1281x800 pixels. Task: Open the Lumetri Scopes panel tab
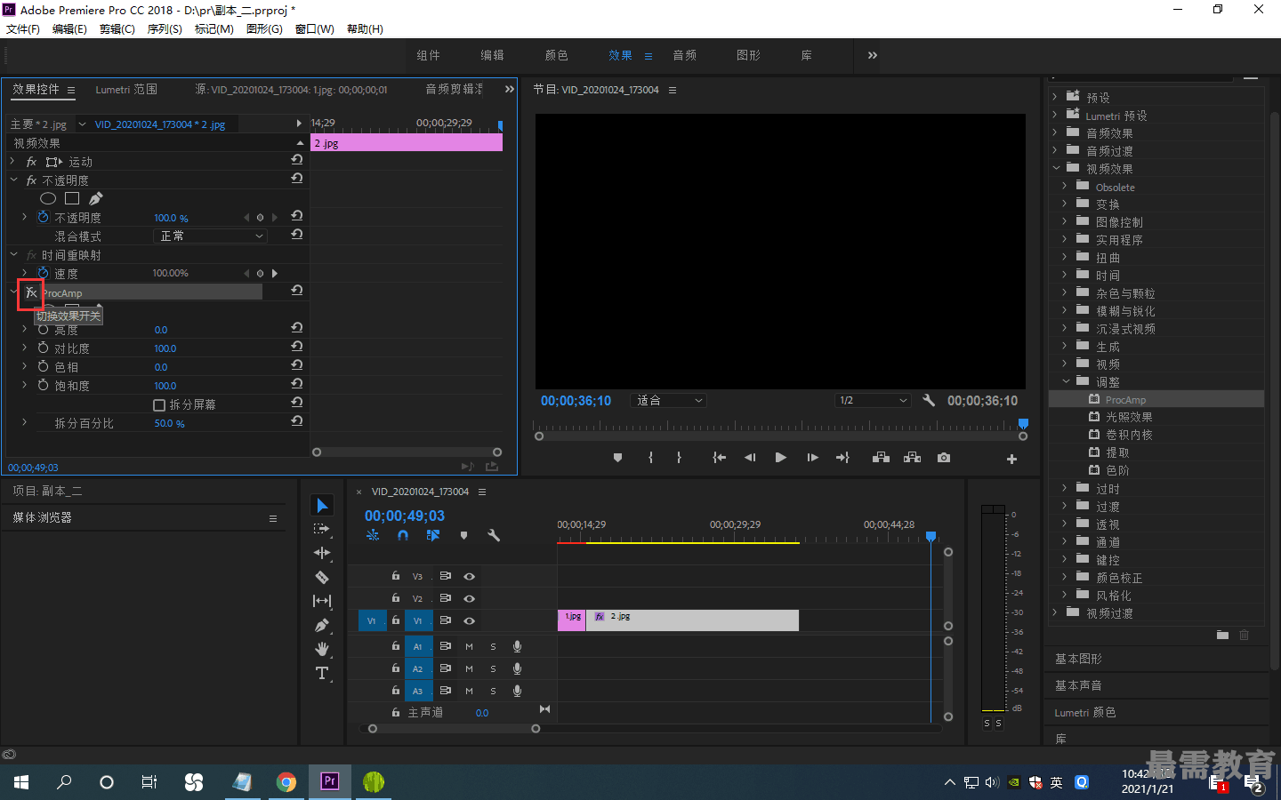(x=126, y=90)
